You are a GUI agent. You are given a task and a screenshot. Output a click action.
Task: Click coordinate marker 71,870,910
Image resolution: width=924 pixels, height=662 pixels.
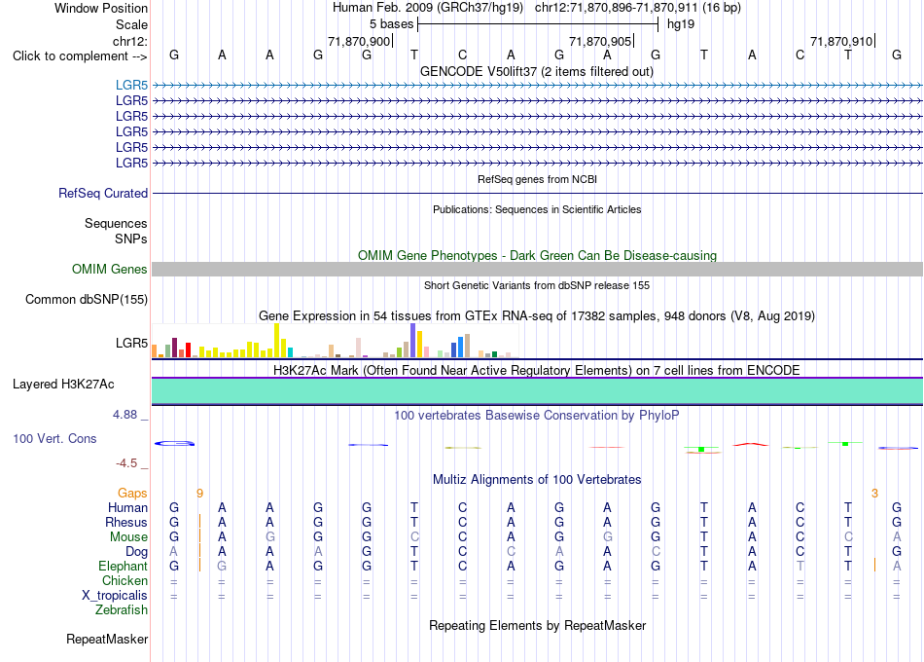[841, 41]
